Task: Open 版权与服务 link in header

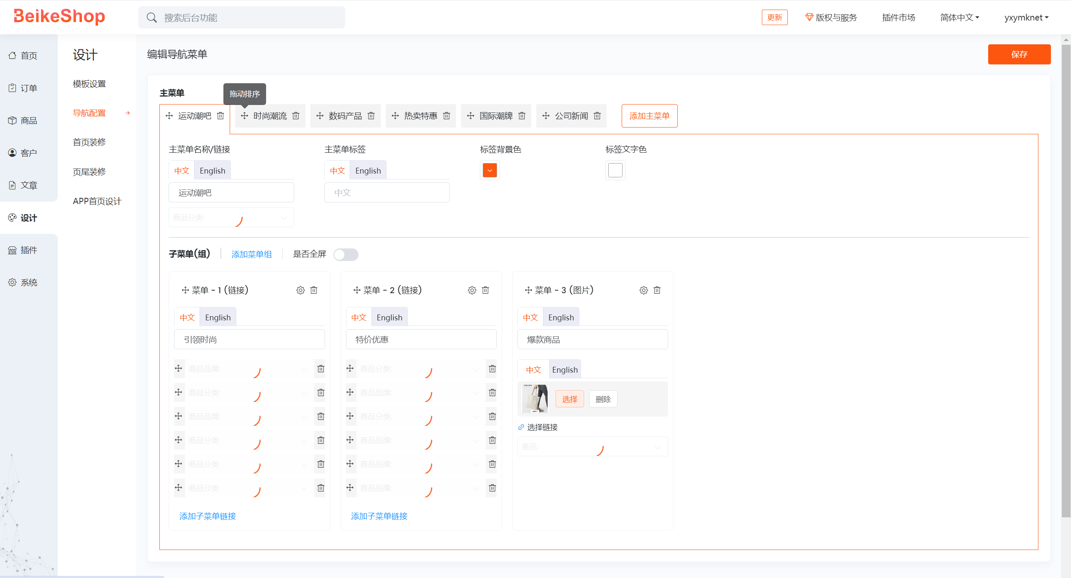Action: [831, 18]
